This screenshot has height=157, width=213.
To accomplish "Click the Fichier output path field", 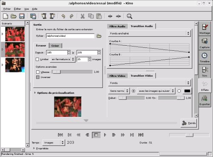I will click(x=70, y=36).
